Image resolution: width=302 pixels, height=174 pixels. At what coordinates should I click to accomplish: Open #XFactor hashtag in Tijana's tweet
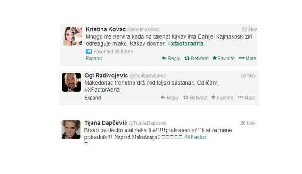coord(195,137)
